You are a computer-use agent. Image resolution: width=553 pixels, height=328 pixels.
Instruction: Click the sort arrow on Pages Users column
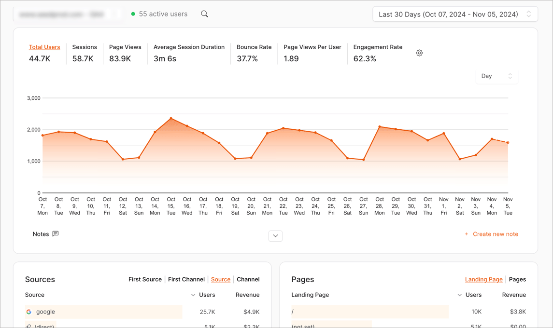[459, 295]
